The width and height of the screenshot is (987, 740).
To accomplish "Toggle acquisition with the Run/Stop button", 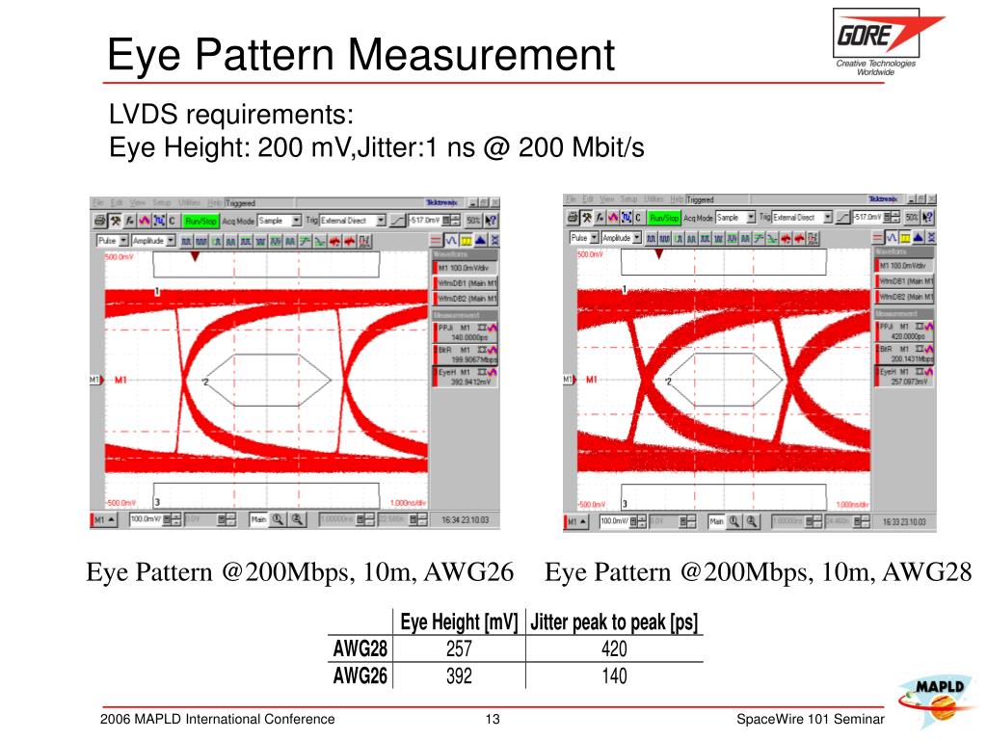I will point(200,221).
